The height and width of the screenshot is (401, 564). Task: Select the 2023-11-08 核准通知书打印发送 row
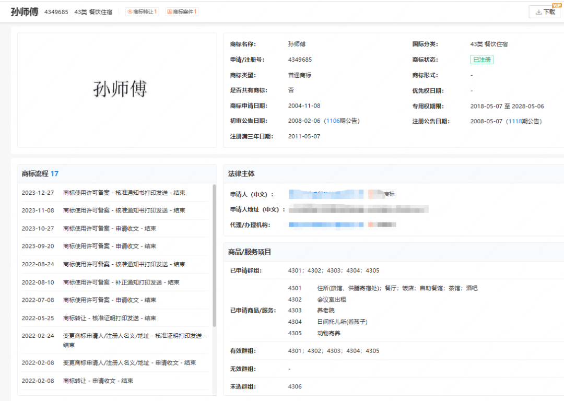pyautogui.click(x=115, y=210)
